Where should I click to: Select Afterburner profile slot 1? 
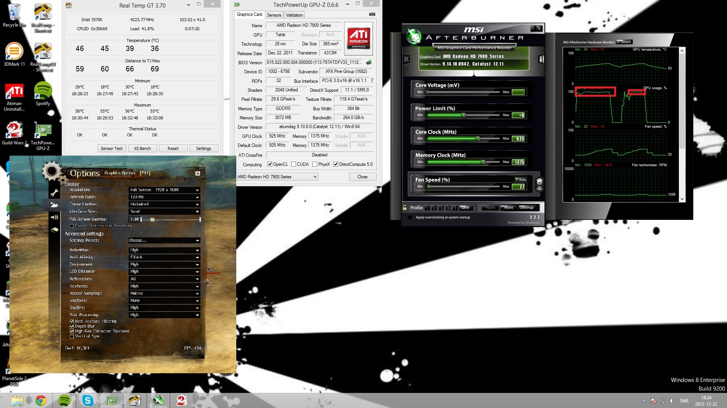coord(427,208)
